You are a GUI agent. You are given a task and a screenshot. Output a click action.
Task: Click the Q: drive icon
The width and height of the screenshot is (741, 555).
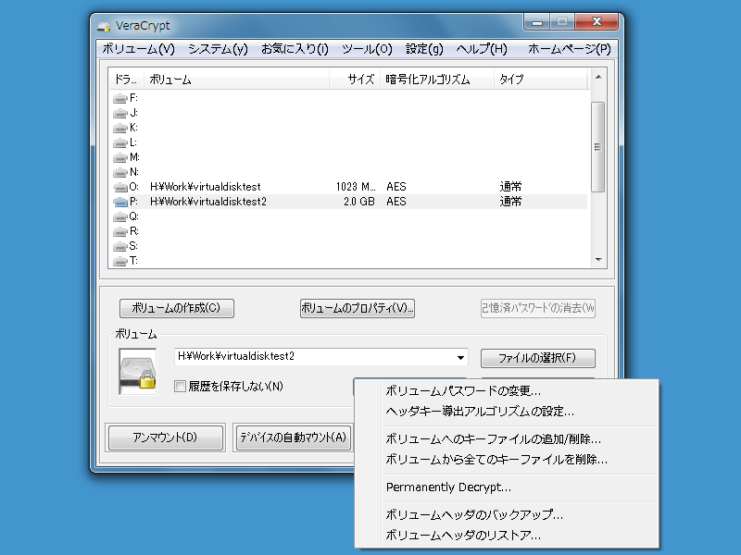click(x=120, y=216)
